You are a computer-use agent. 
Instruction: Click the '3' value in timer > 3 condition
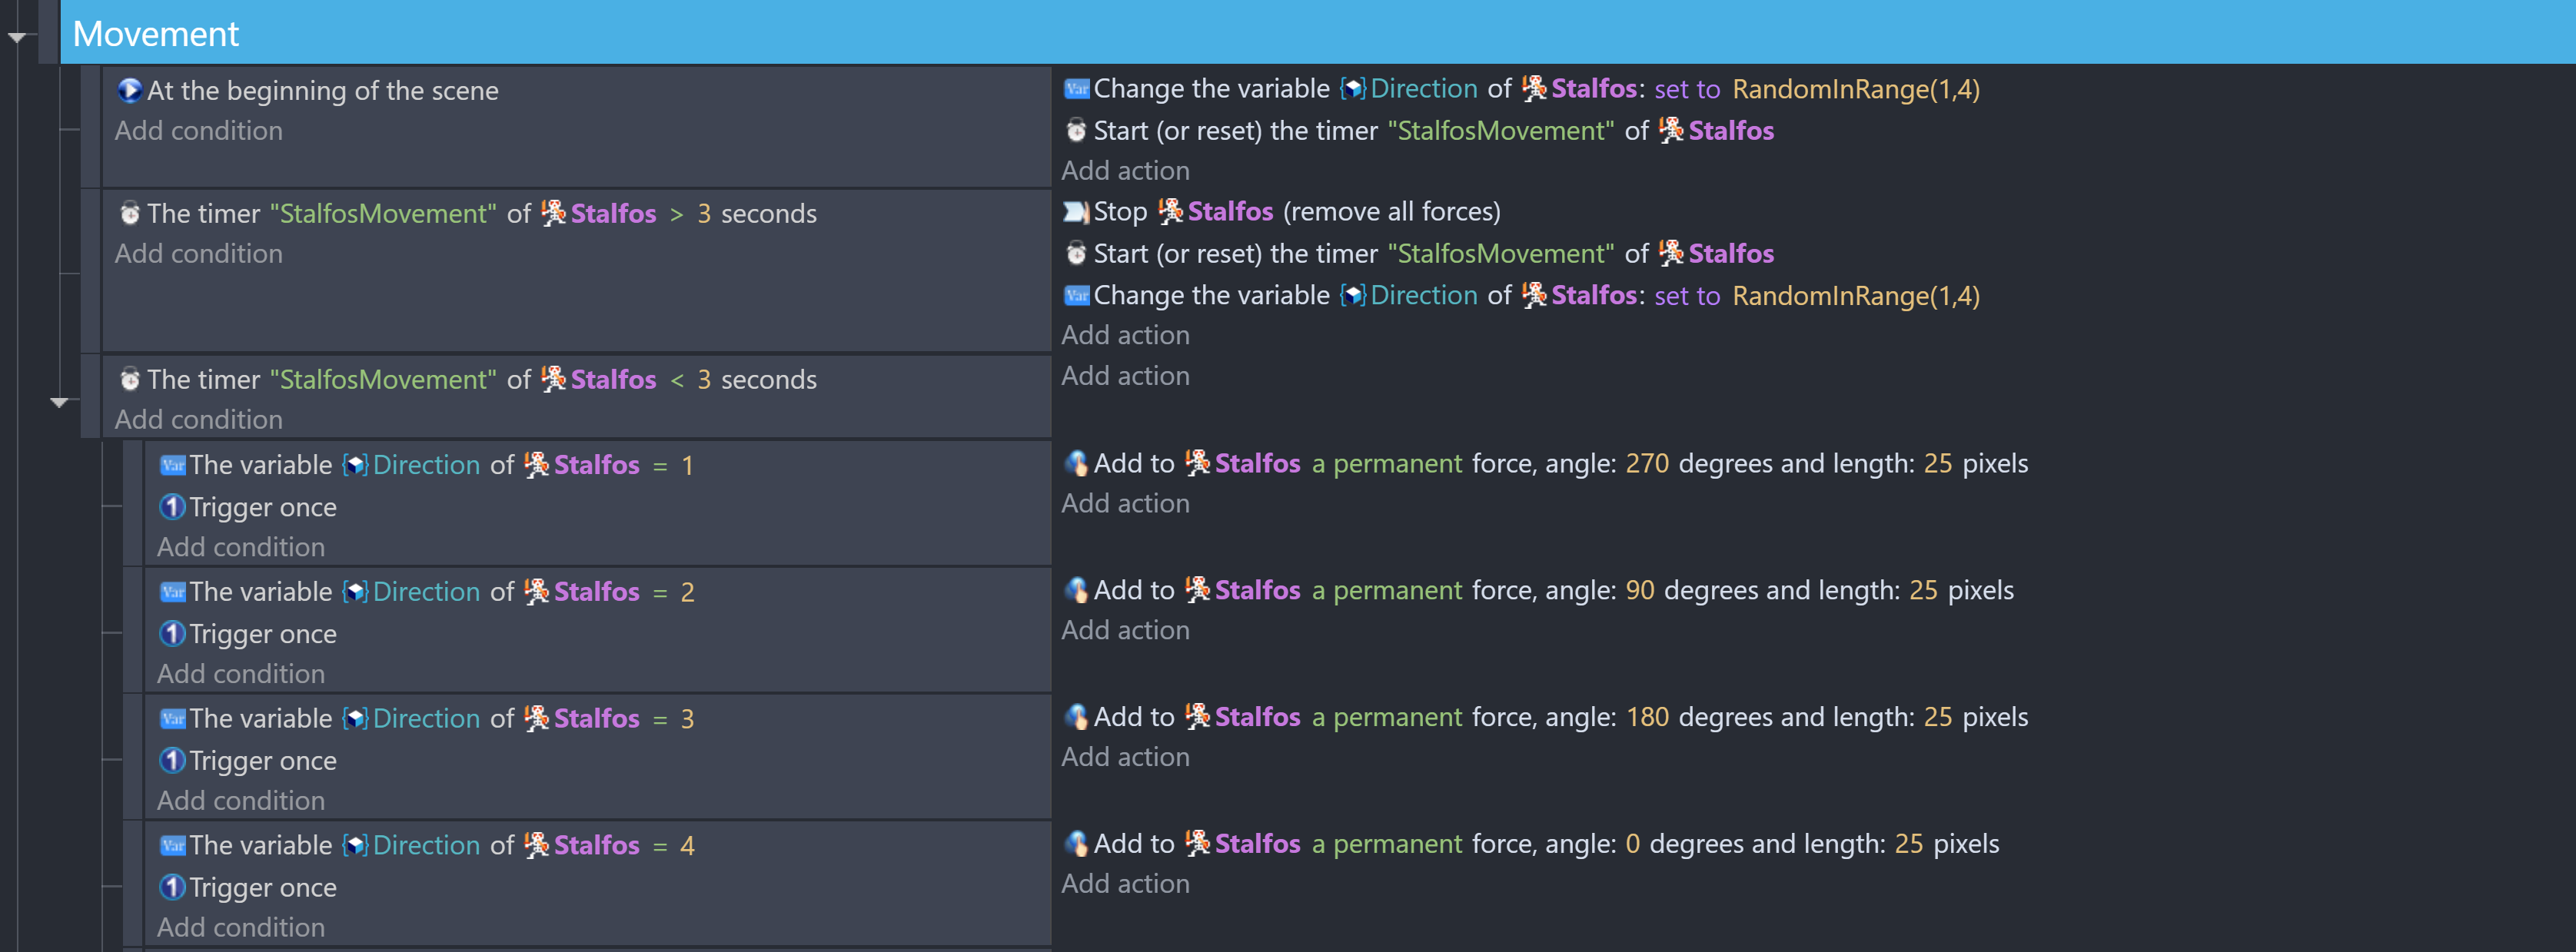704,214
